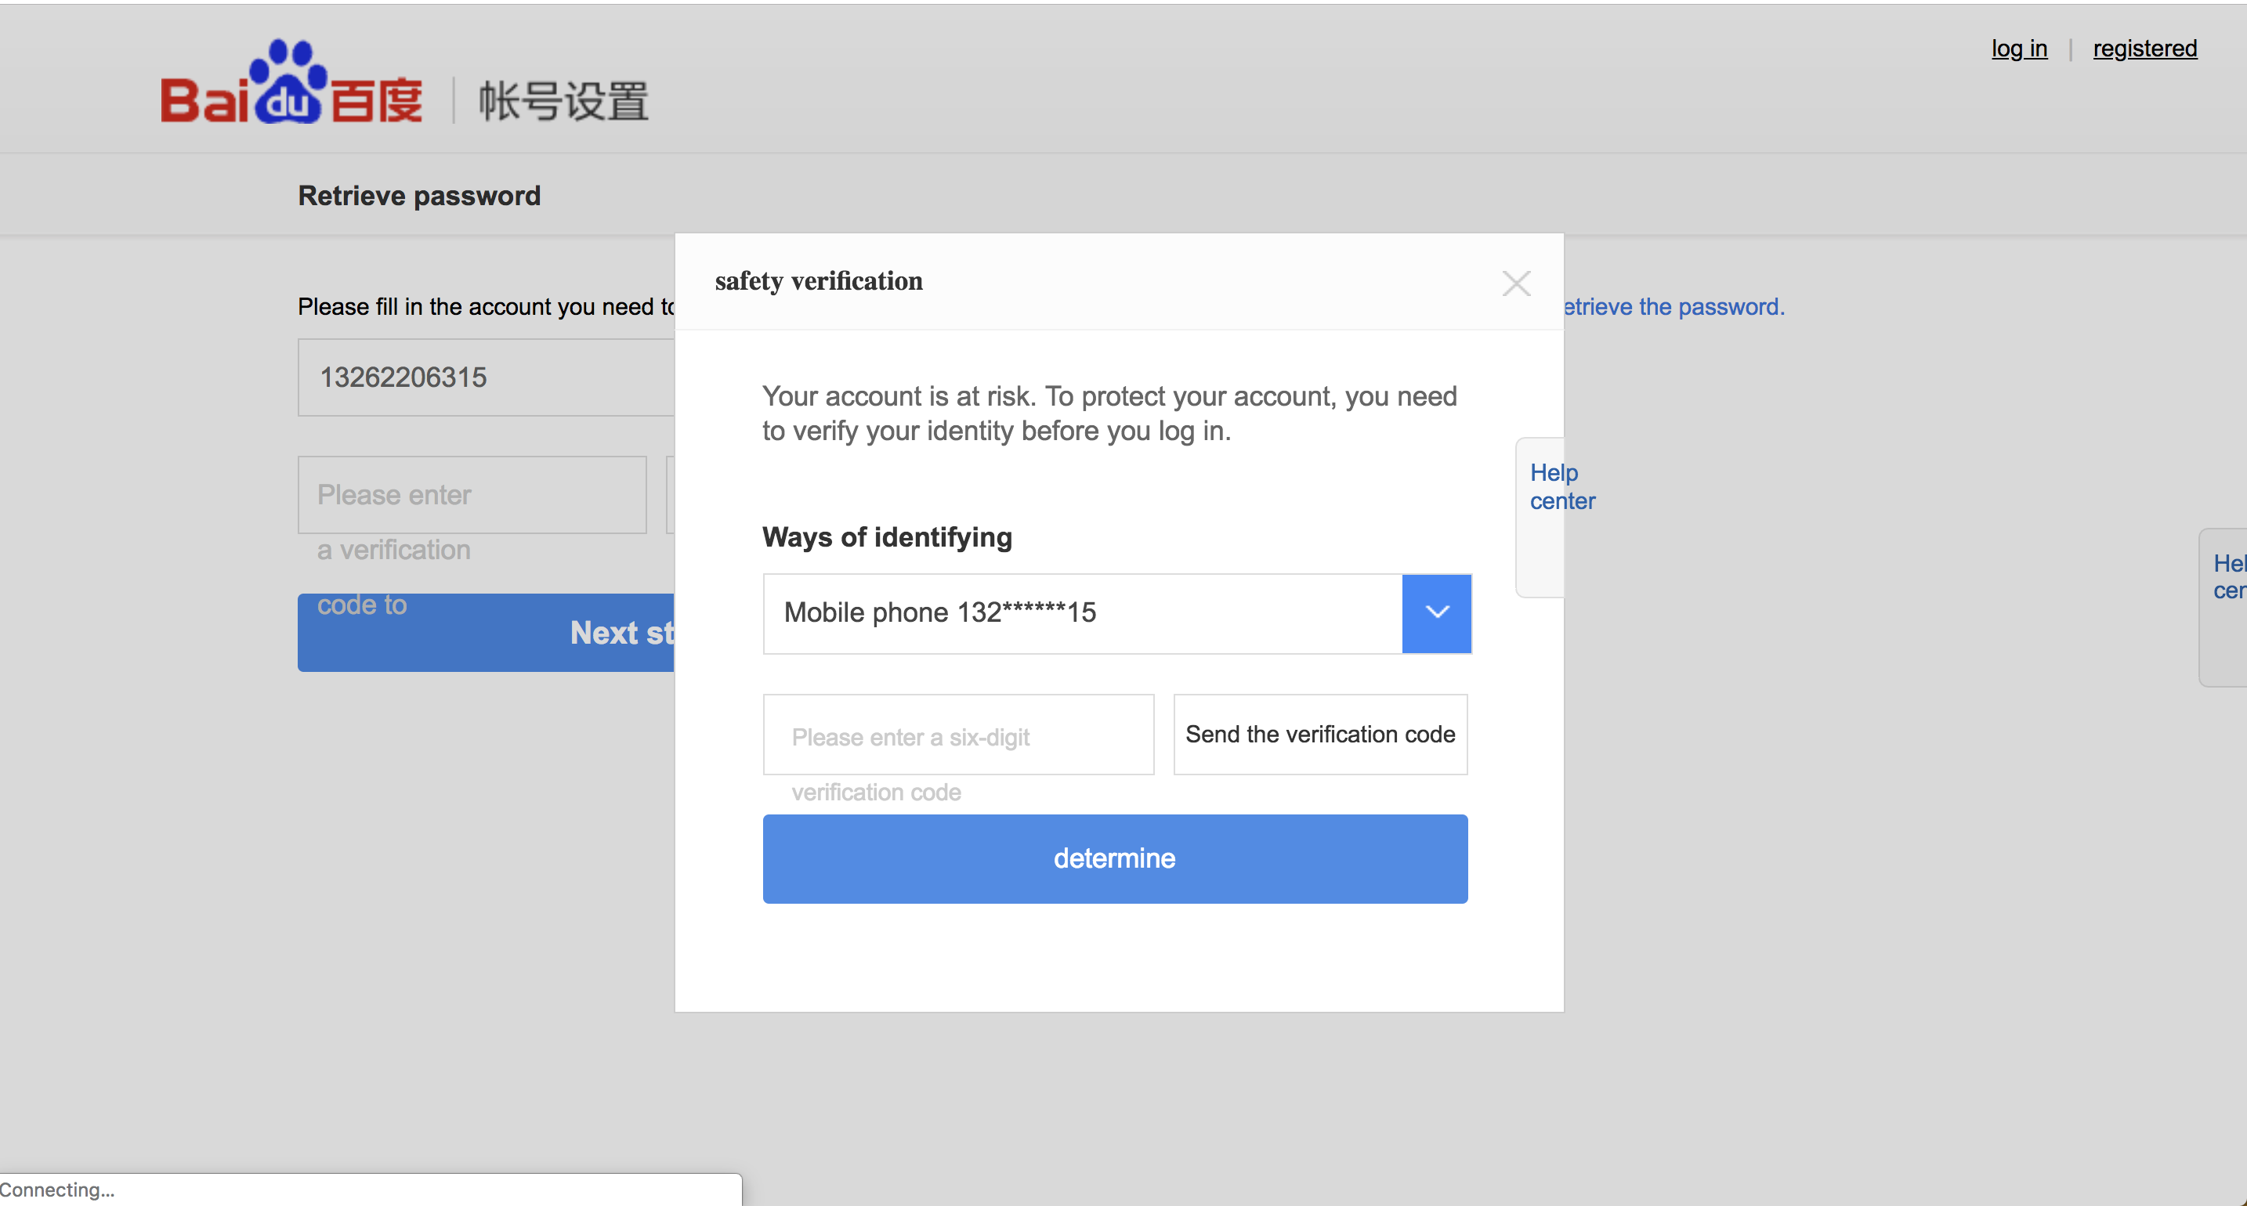The height and width of the screenshot is (1206, 2247).
Task: Click the six-digit verification code field
Action: click(957, 735)
